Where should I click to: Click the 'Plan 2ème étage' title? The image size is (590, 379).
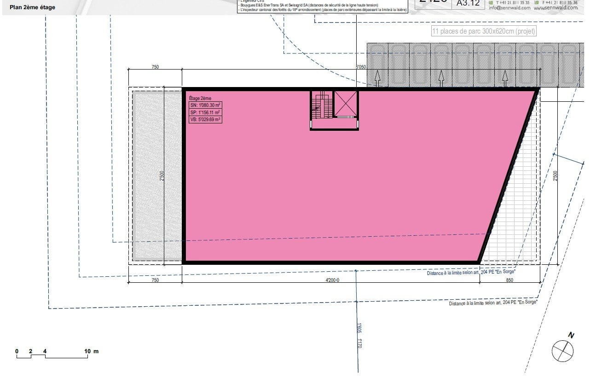coord(36,7)
